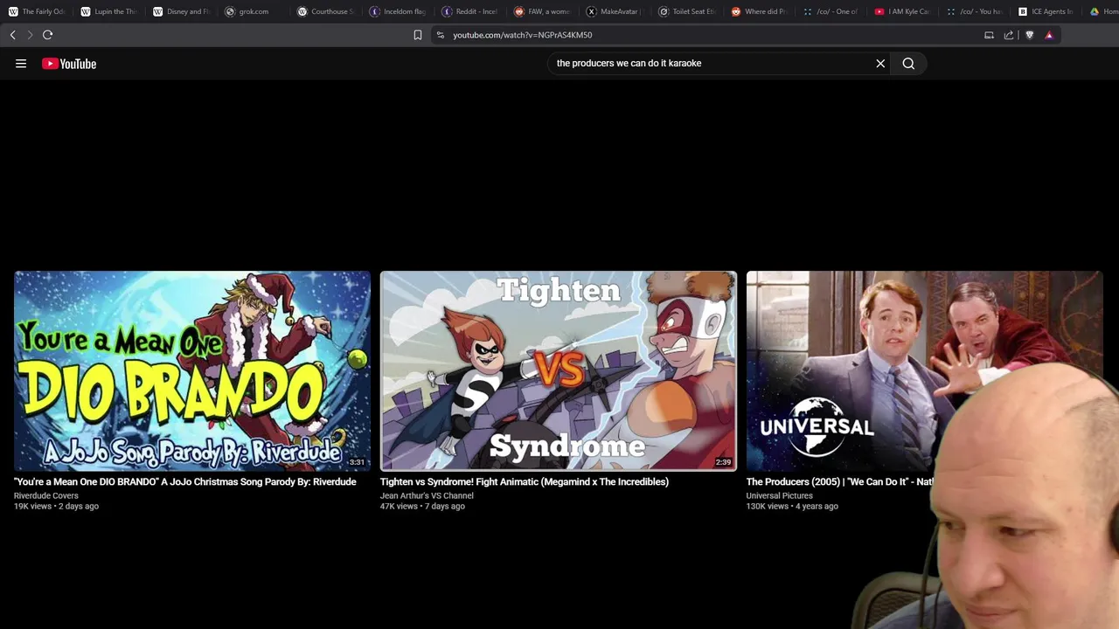Go back with the browser back arrow
The height and width of the screenshot is (629, 1119).
12,35
